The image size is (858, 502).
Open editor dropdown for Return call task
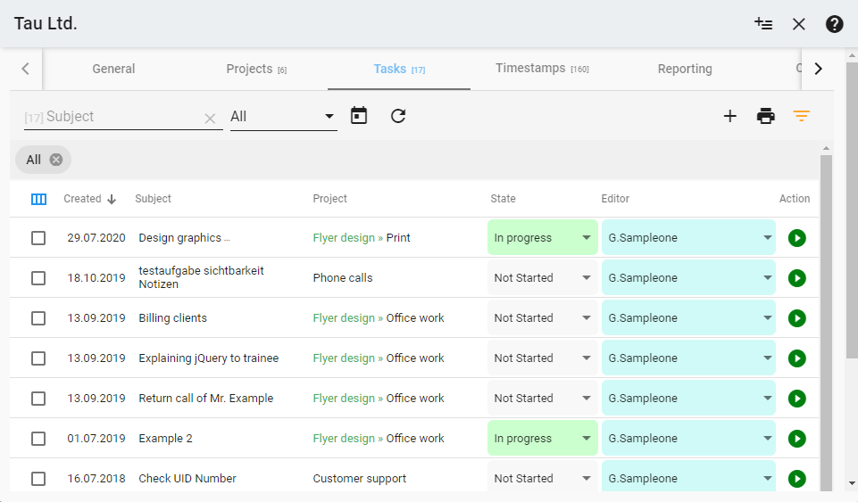coord(687,399)
